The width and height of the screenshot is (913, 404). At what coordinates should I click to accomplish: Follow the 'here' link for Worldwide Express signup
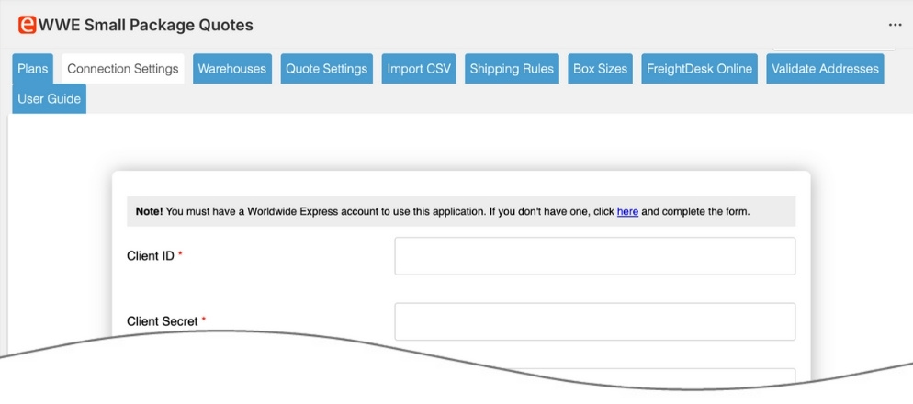(x=627, y=211)
